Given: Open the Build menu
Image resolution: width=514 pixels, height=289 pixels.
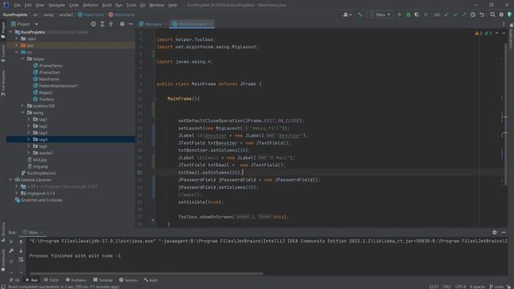Looking at the screenshot, I should (x=107, y=5).
